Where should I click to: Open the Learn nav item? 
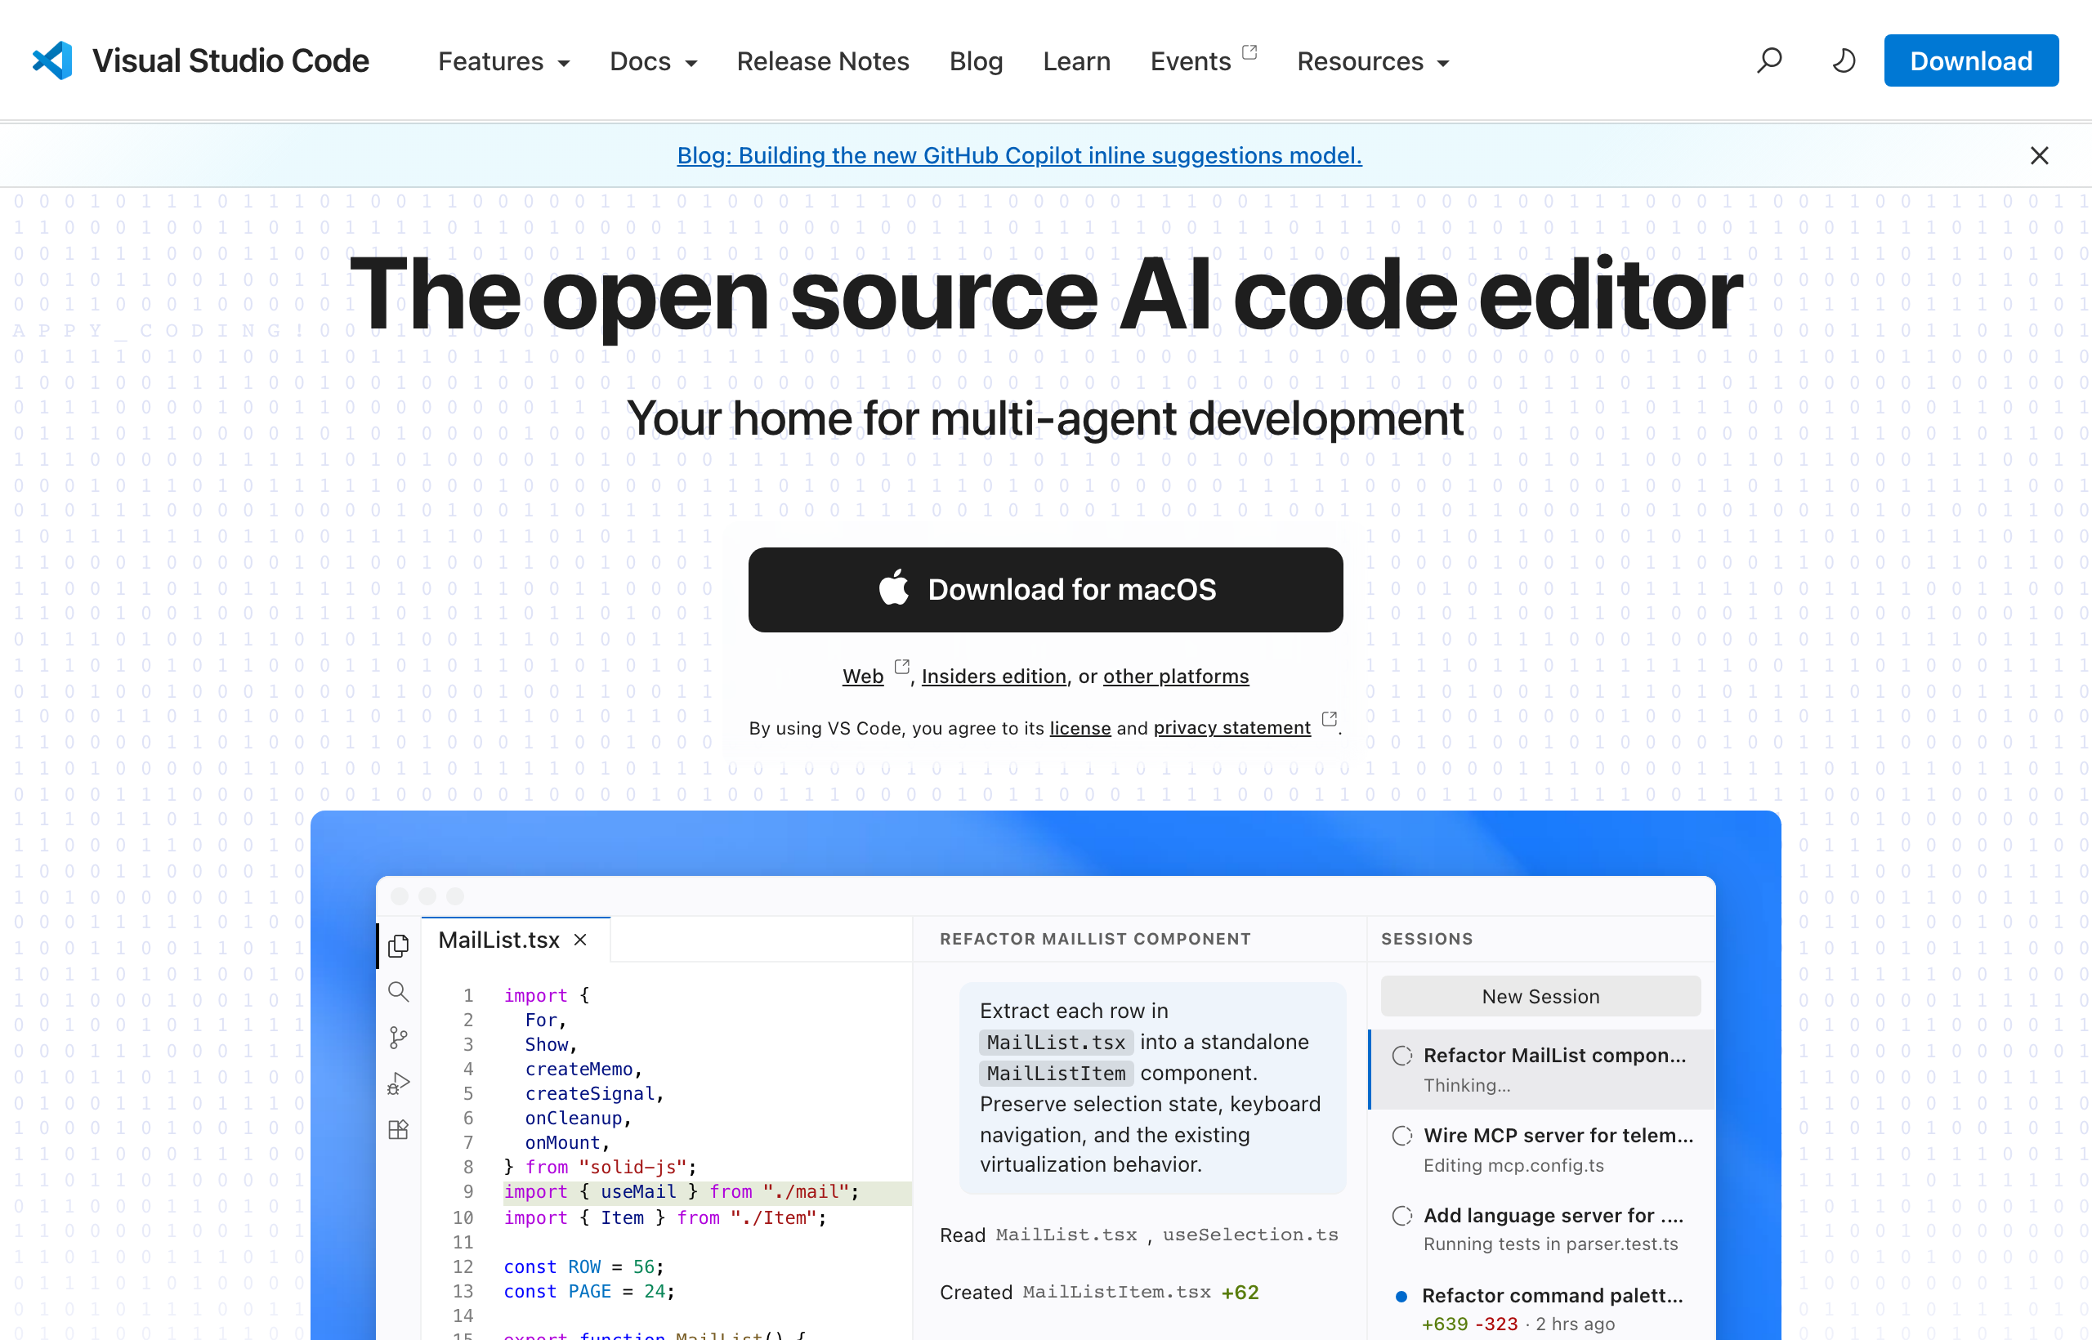[1076, 62]
